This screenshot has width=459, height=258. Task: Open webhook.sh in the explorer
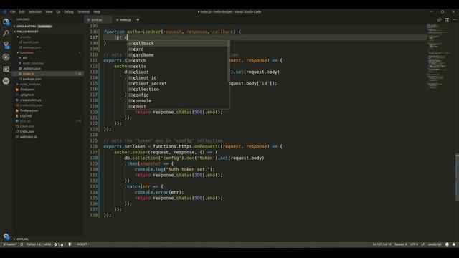coord(48,137)
